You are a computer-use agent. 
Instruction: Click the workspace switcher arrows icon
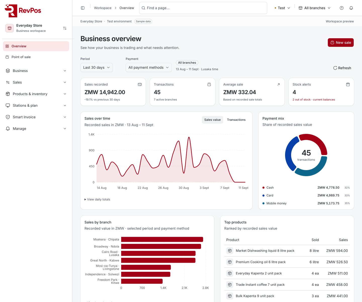pyautogui.click(x=65, y=28)
